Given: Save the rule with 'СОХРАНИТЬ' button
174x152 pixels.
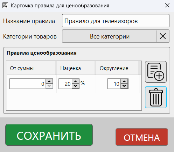Looking at the screenshot, I should (x=49, y=135).
